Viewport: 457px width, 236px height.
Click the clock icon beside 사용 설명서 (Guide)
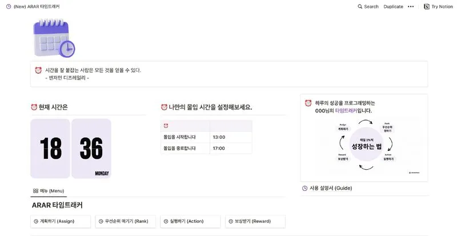[x=304, y=188]
